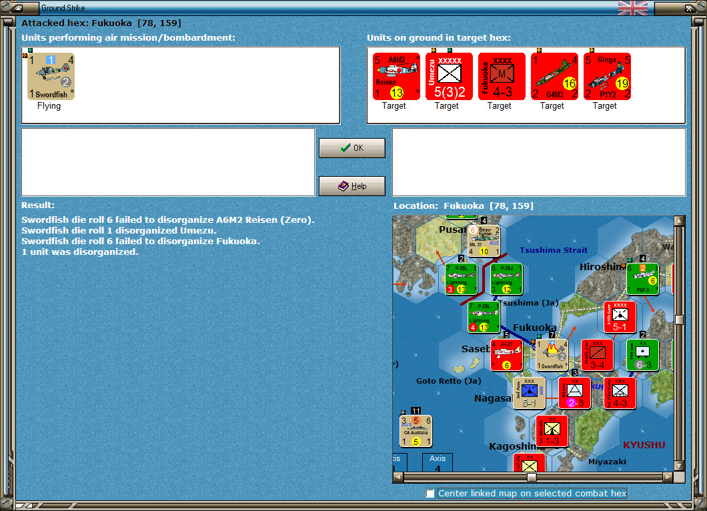Click the 'Flying' label under Swordfish
The width and height of the screenshot is (707, 511).
coord(49,106)
